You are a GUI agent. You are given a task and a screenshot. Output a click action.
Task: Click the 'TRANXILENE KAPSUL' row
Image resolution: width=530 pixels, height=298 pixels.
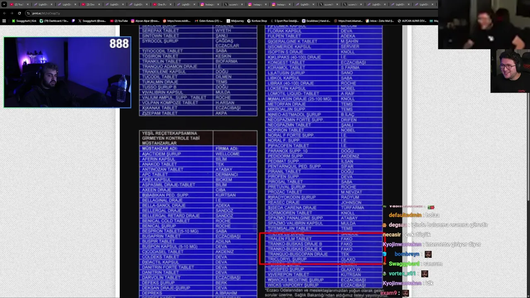point(198,72)
